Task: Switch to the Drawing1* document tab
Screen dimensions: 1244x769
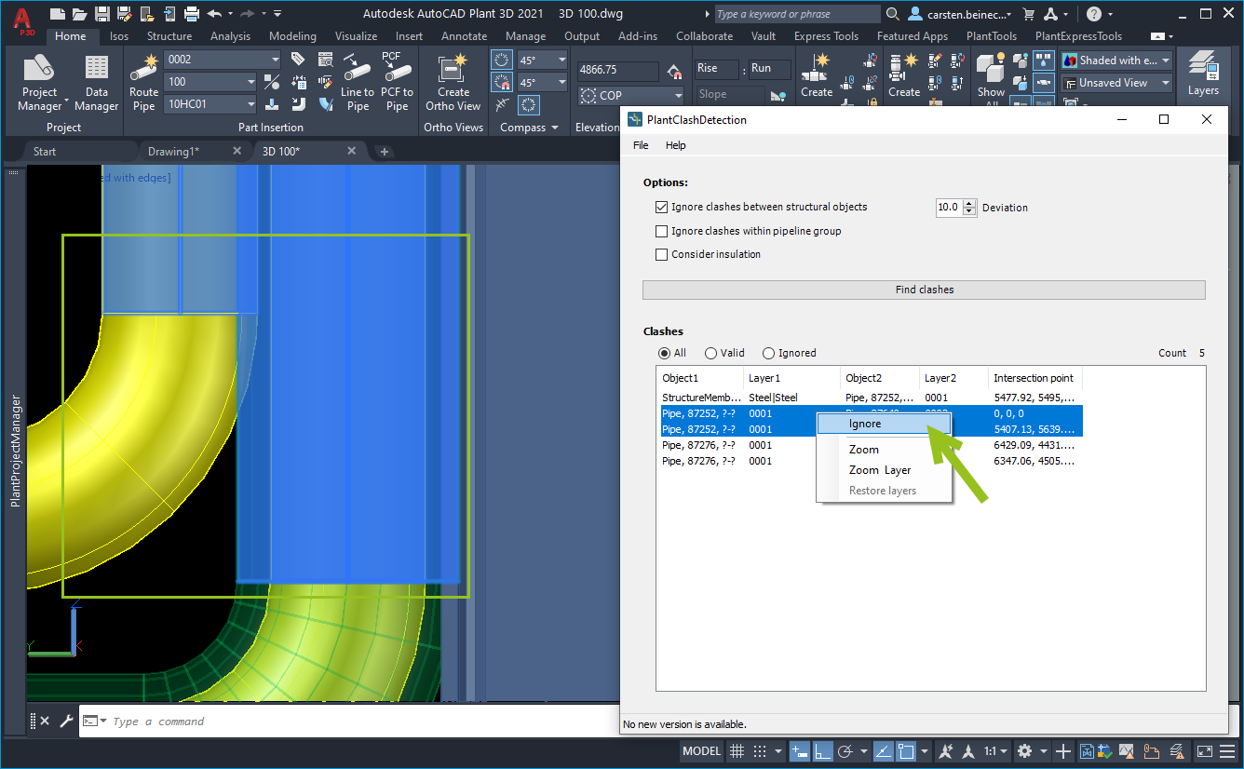Action: [x=173, y=152]
